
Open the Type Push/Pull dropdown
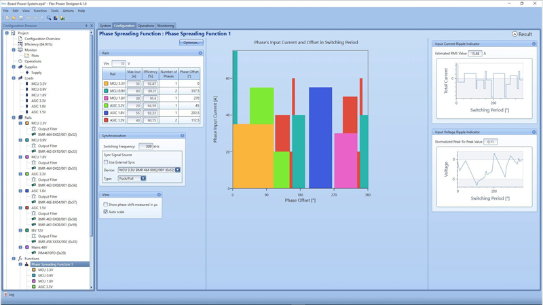[143, 179]
